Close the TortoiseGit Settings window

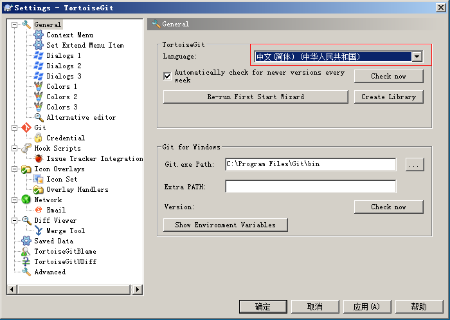tap(440, 8)
